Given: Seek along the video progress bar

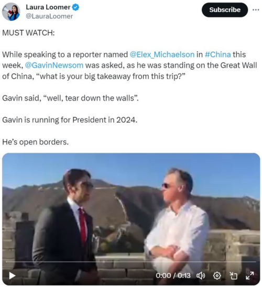Looking at the screenshot, I should tap(131, 262).
